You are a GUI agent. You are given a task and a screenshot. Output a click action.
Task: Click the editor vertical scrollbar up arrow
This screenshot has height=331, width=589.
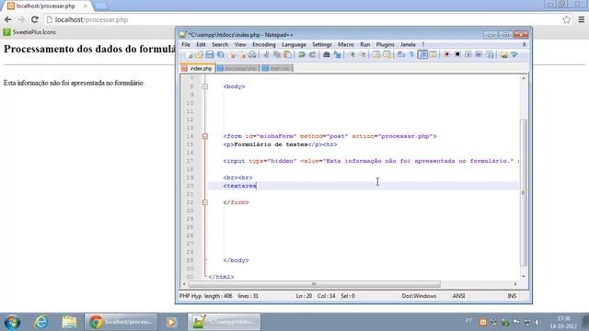(x=524, y=78)
